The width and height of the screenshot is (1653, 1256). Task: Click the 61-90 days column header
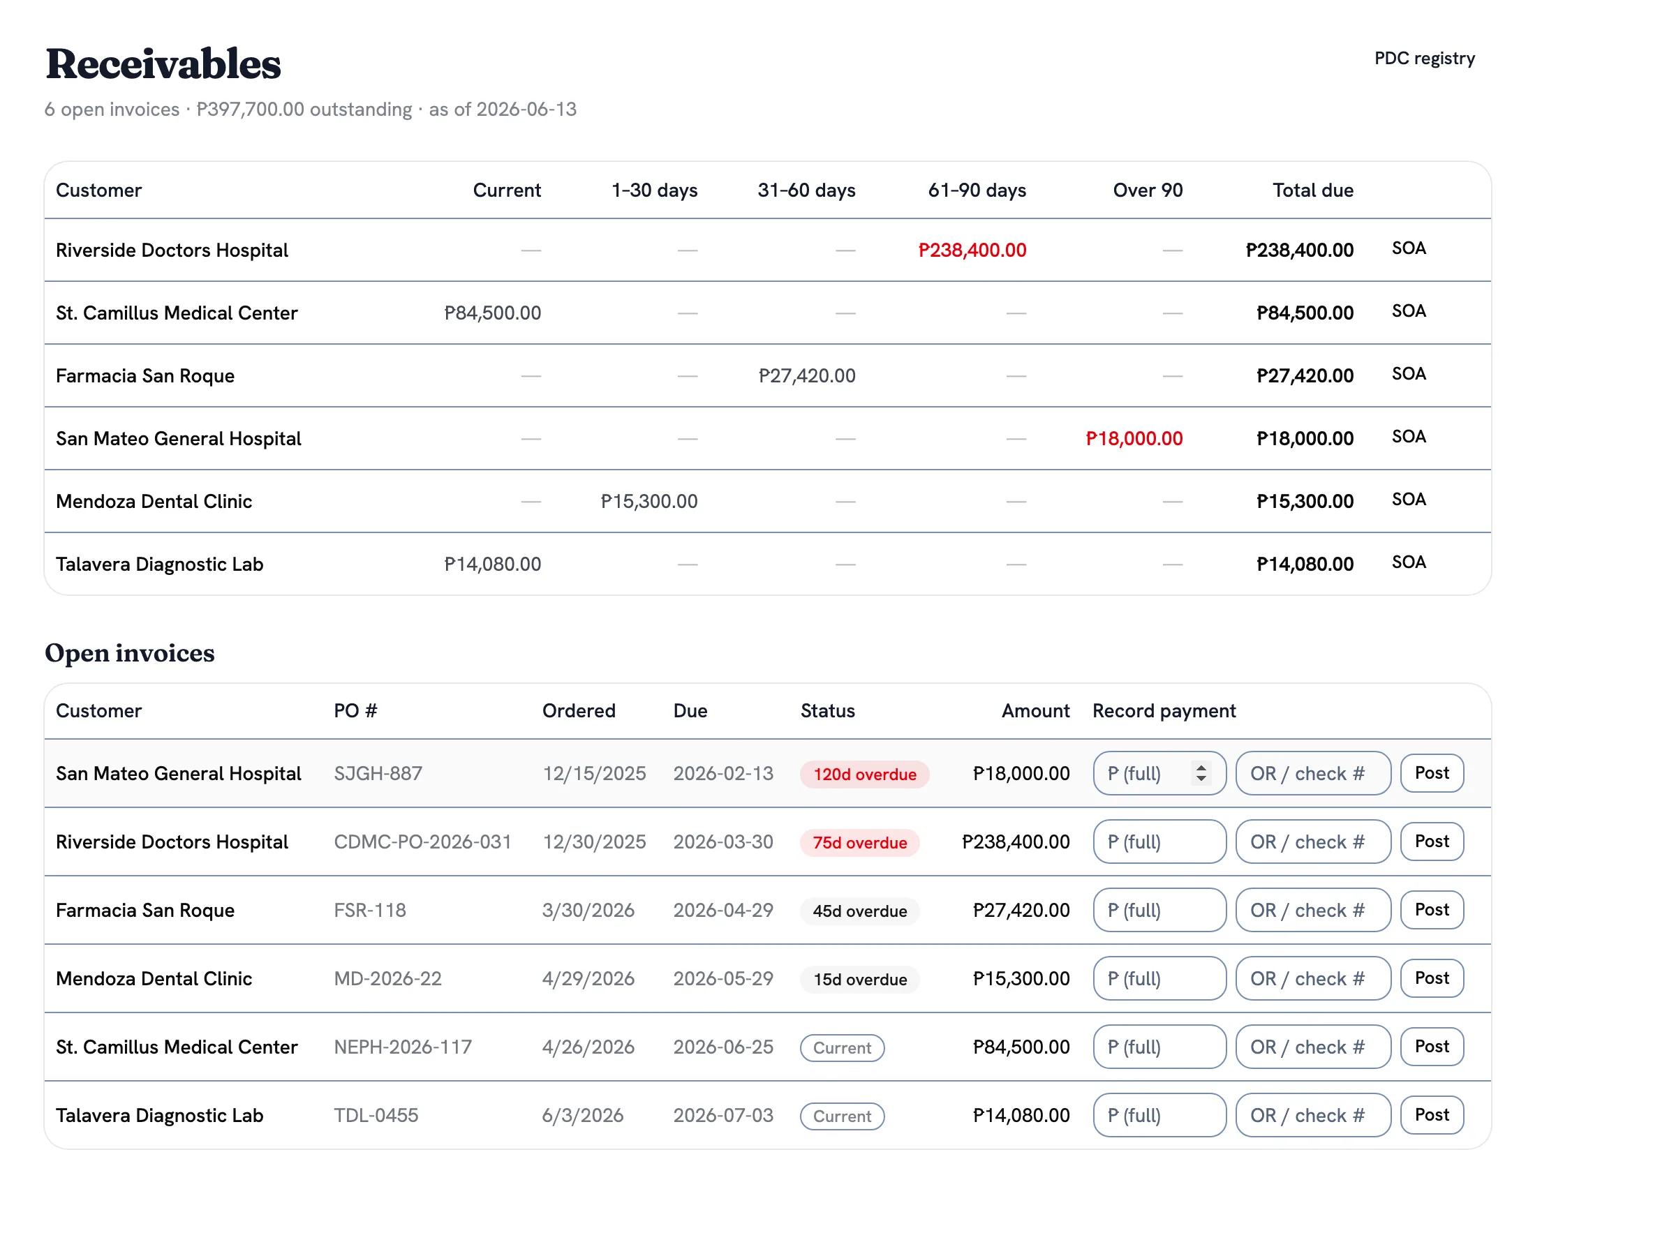pyautogui.click(x=976, y=190)
